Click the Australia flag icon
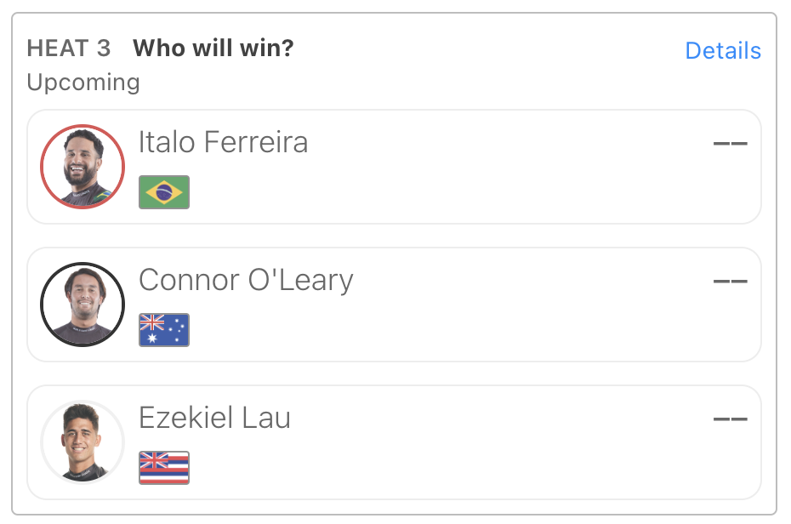The width and height of the screenshot is (791, 524). point(164,330)
